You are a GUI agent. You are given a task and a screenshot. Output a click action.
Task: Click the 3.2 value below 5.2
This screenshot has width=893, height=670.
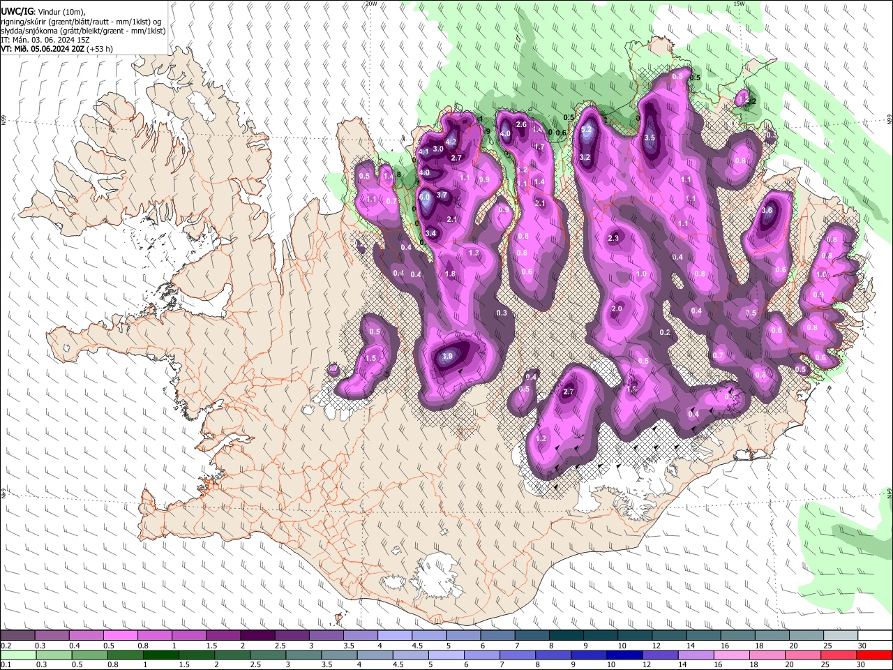tap(585, 158)
